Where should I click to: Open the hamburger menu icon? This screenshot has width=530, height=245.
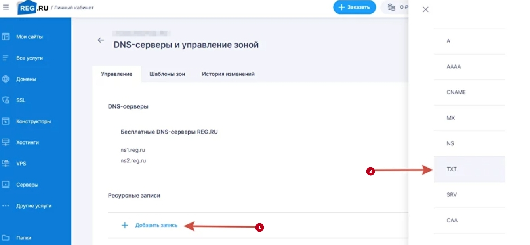tap(6, 7)
